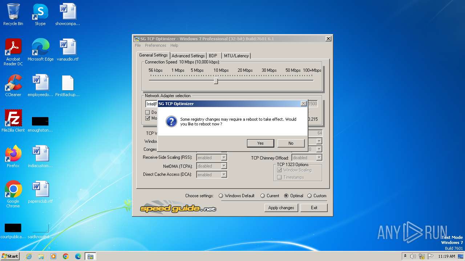Open FirstBackup file icon
This screenshot has height=261, width=465.
[68, 86]
